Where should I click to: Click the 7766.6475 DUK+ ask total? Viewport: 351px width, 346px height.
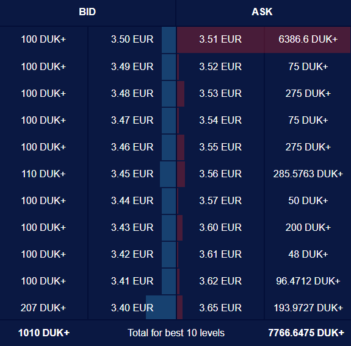click(306, 333)
